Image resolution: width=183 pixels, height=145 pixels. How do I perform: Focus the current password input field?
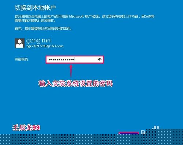(75, 60)
